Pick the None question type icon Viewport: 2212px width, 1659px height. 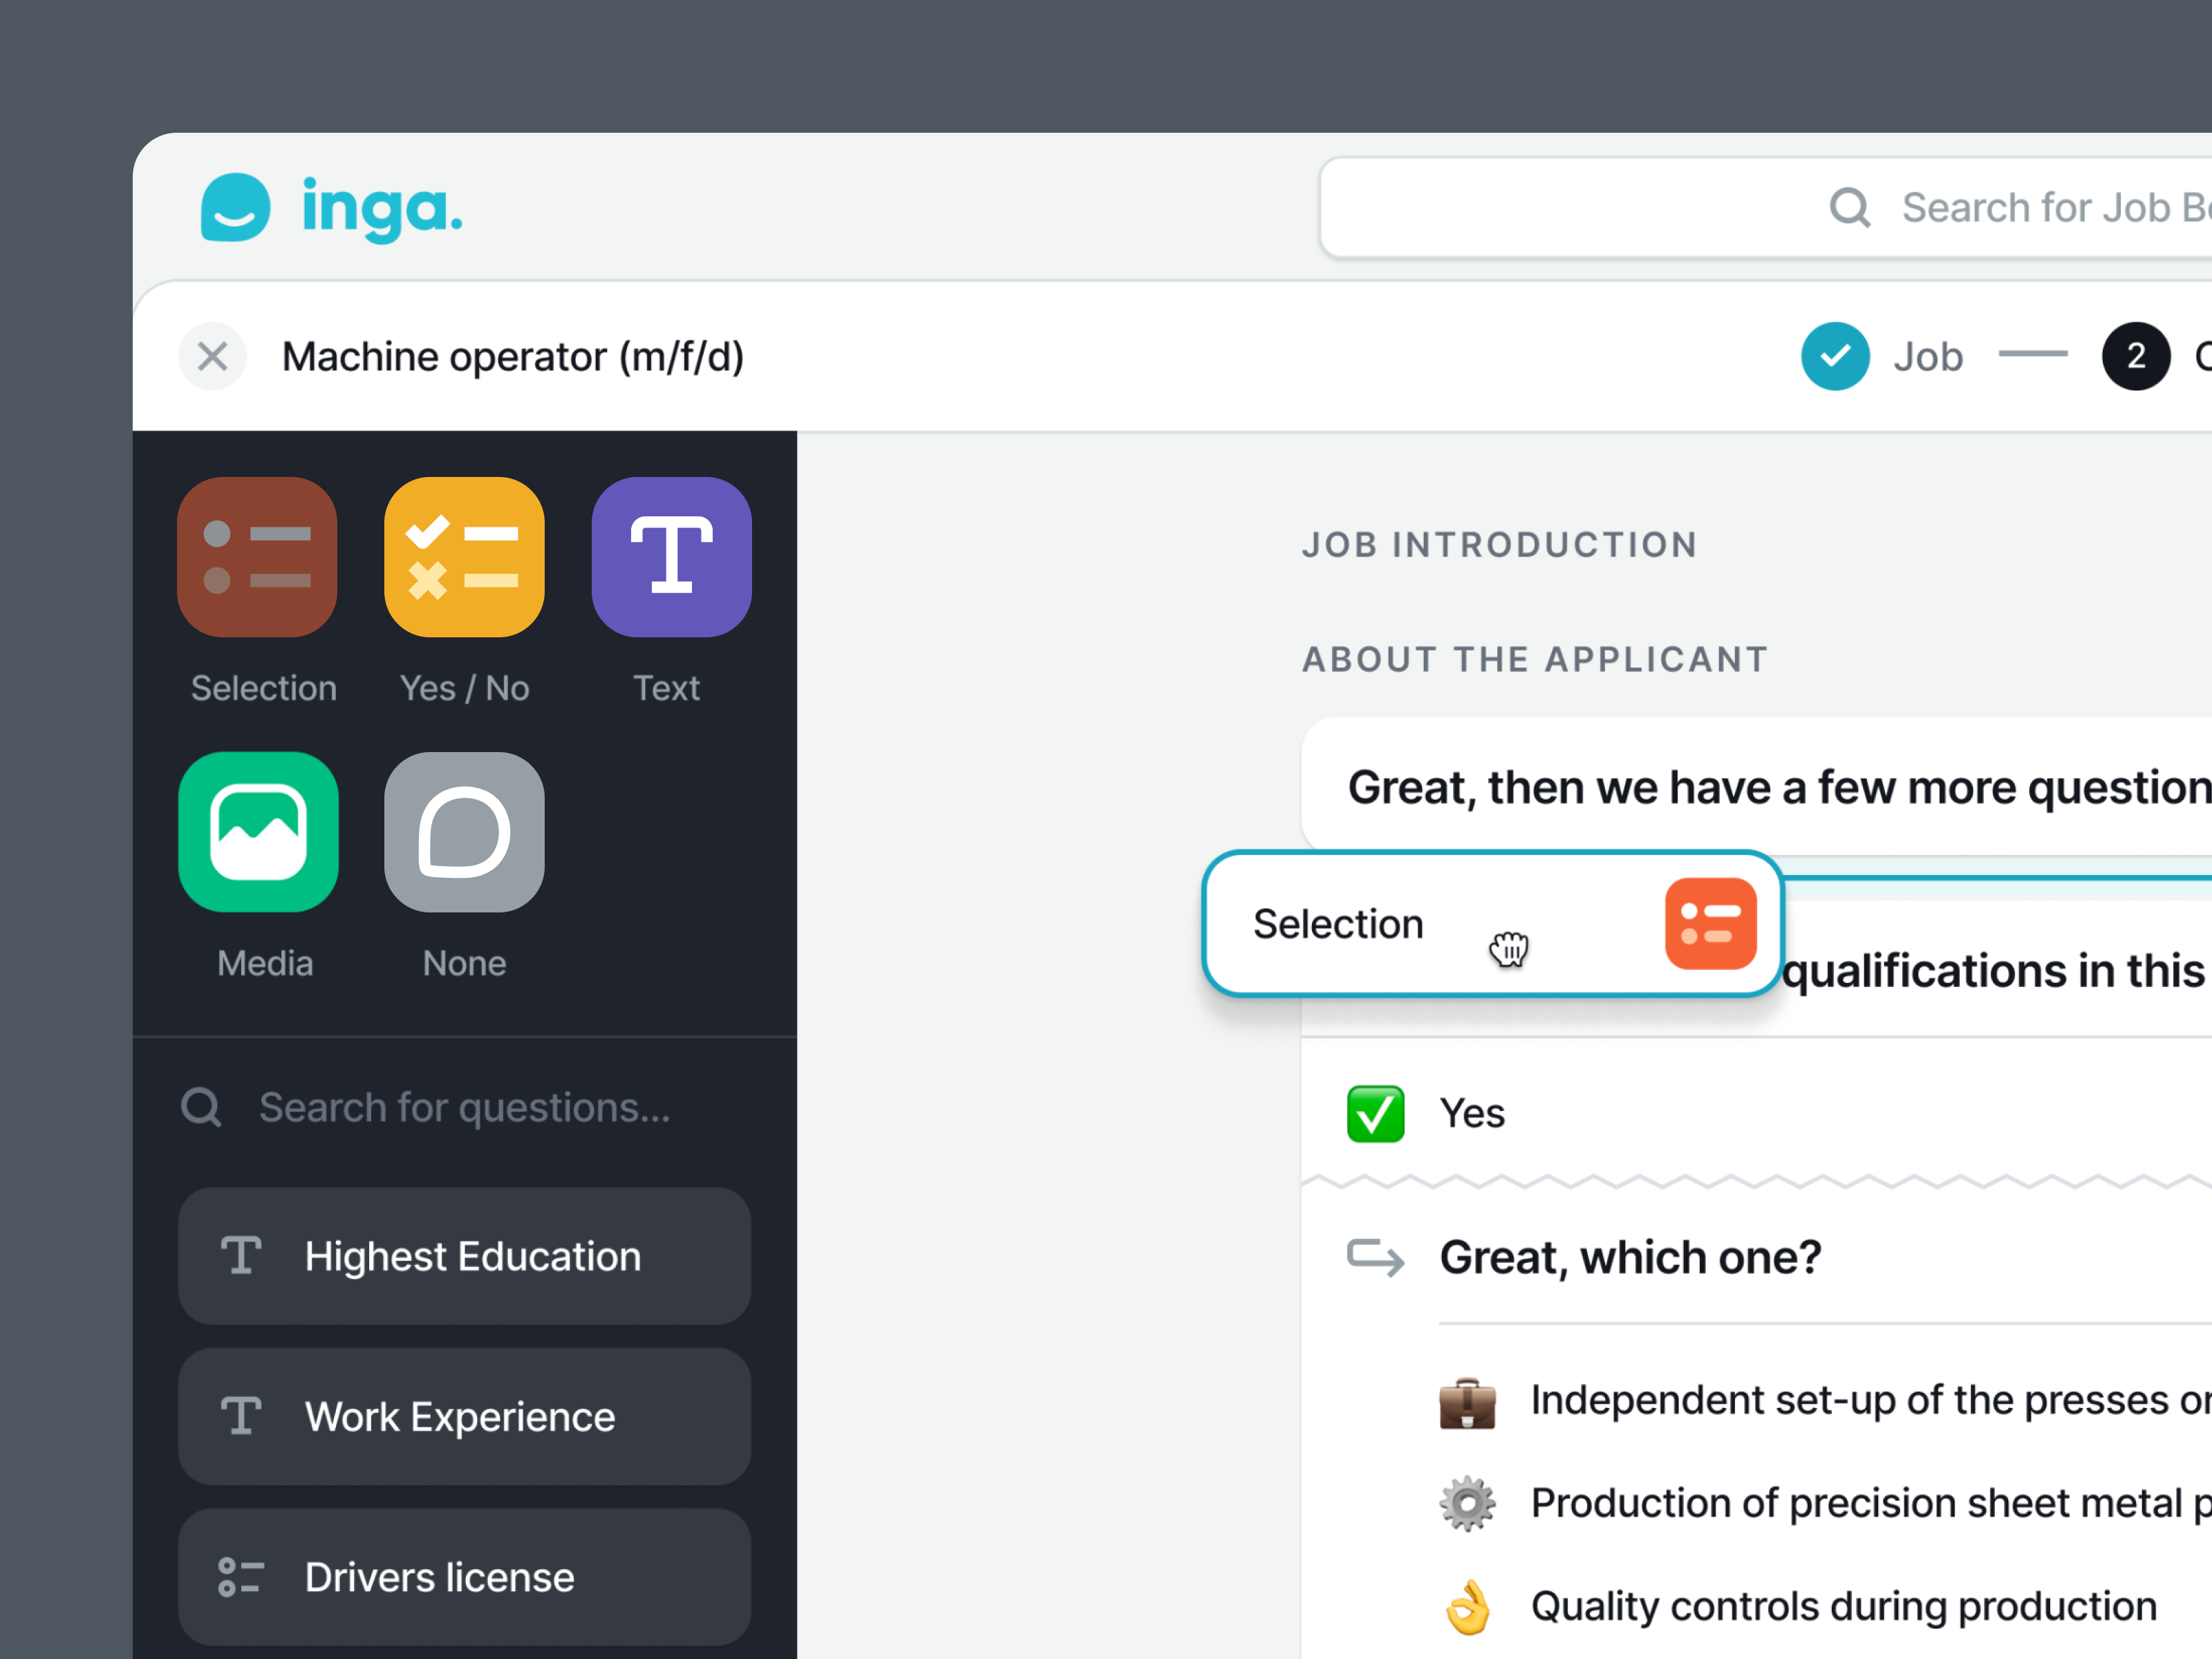464,833
